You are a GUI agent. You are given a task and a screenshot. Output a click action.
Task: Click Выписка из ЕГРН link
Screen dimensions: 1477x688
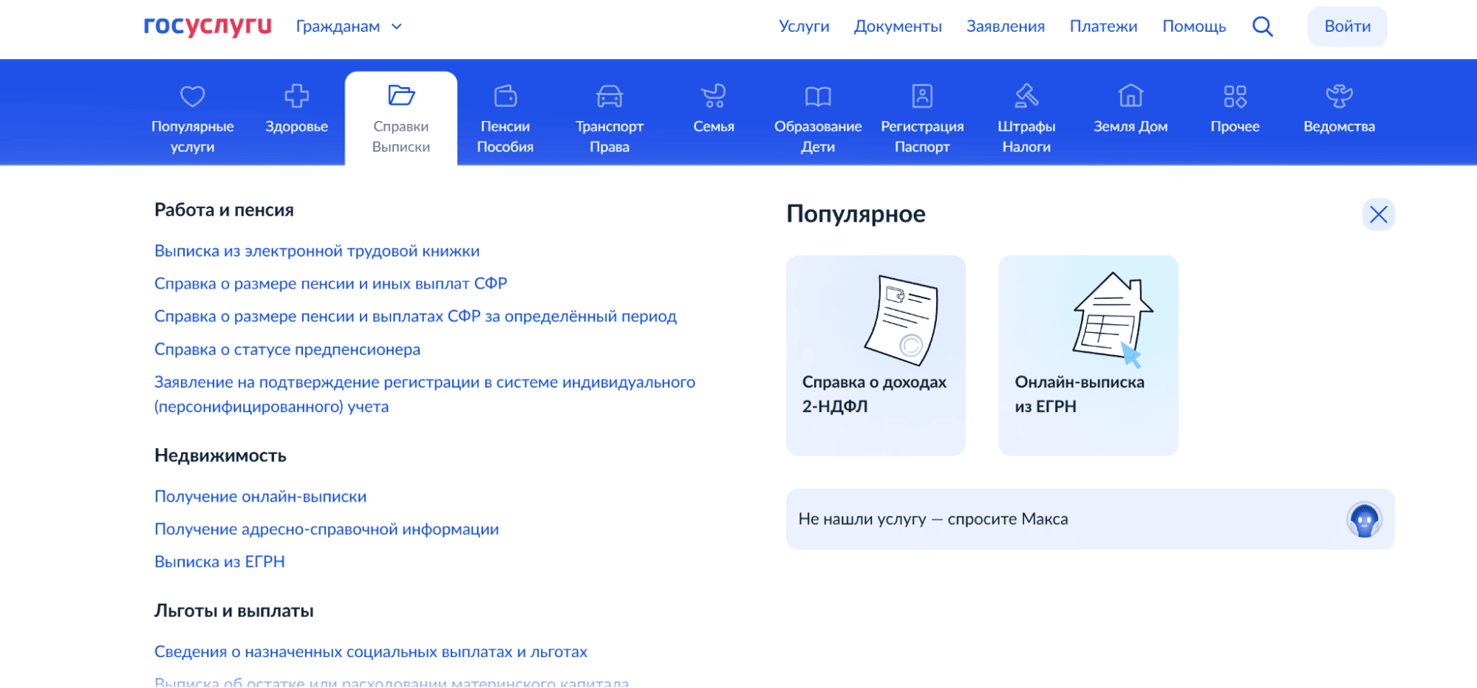click(x=219, y=562)
